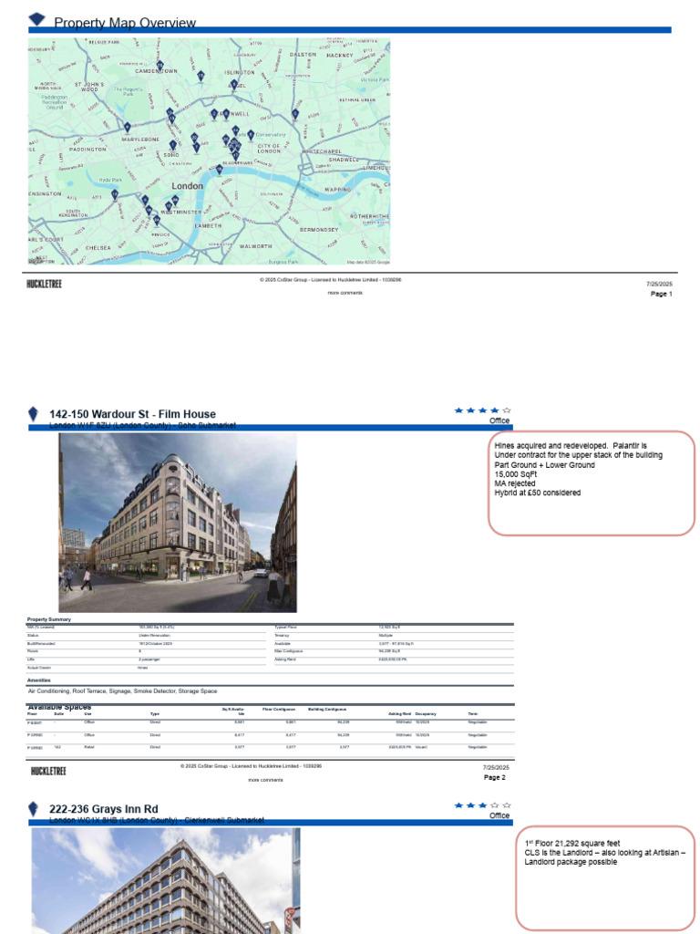Click '1st Floor 21,292 square feet' text
The height and width of the screenshot is (934, 700).
(x=572, y=844)
